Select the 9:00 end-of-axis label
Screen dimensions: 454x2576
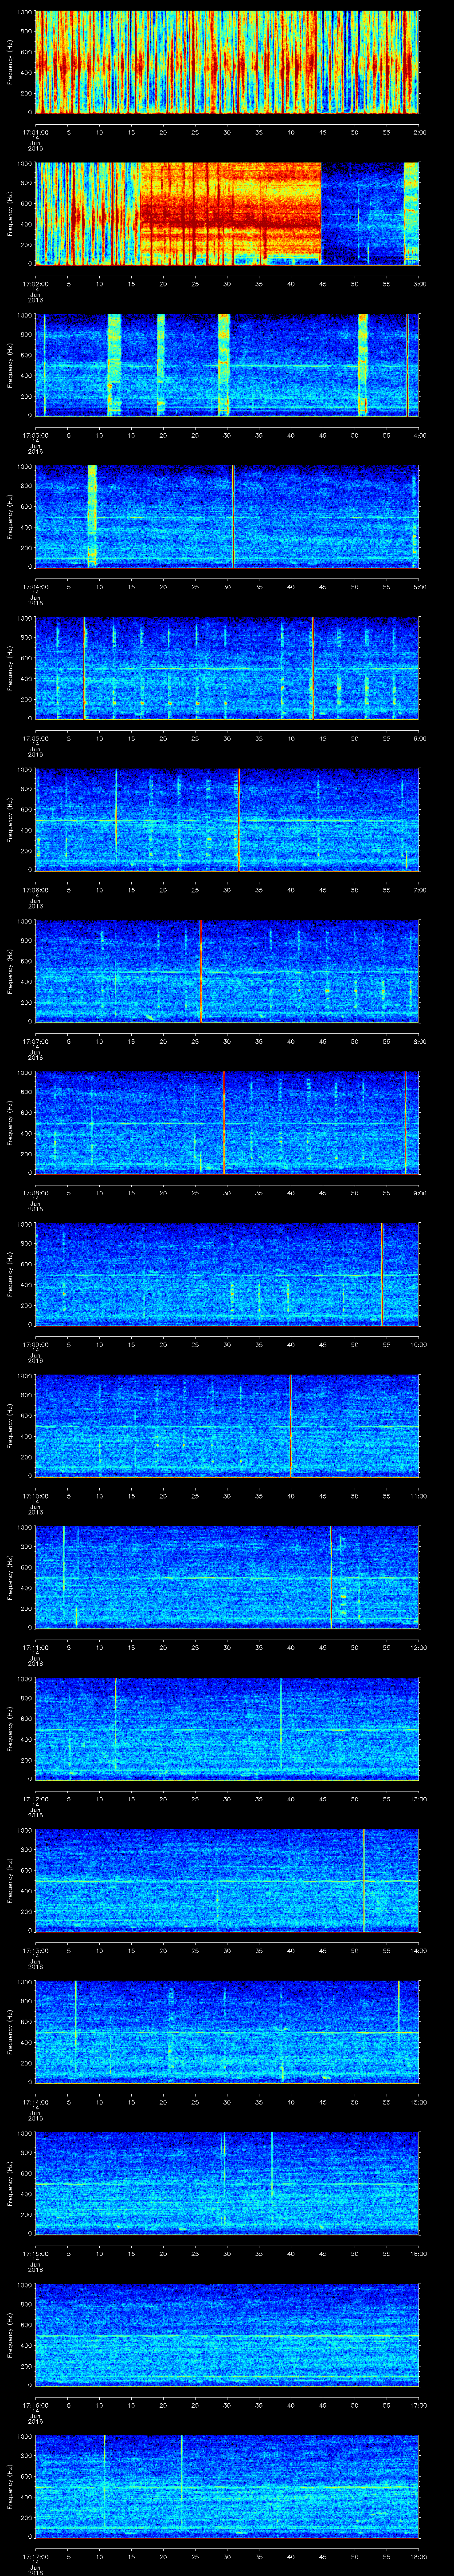pos(419,1192)
